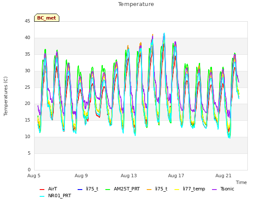
Task: Click the 0 y-axis tick label
Action: pyautogui.click(x=29, y=170)
